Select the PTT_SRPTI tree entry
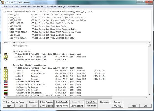Image resolution: width=154 pixels, height=111 pixels. point(15,17)
